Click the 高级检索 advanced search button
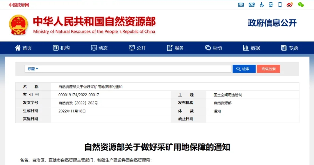 pos(268,69)
